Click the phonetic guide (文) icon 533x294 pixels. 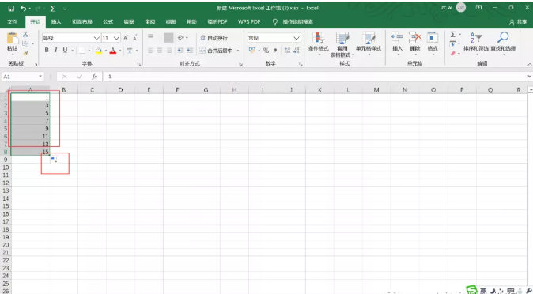tap(130, 51)
